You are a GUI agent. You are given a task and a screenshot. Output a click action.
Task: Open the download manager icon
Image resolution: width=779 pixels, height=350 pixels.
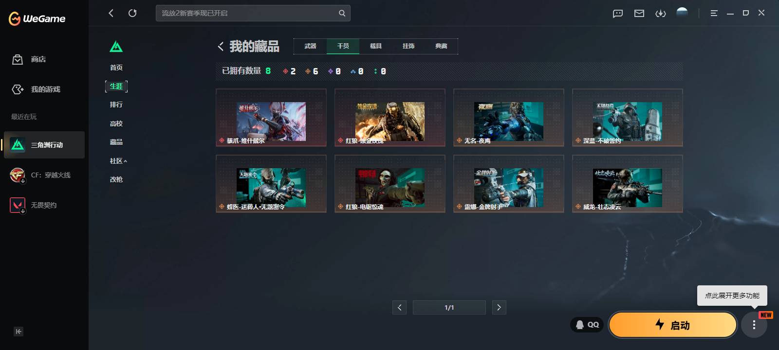[661, 14]
